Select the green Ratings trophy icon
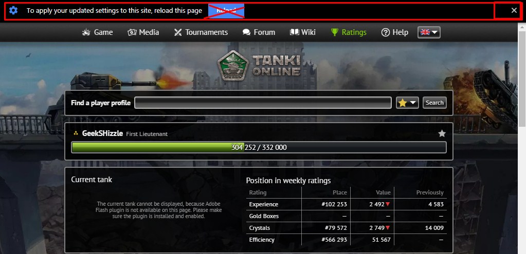Image resolution: width=526 pixels, height=254 pixels. [334, 32]
